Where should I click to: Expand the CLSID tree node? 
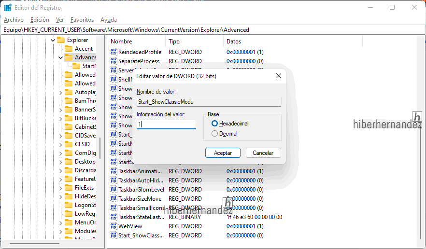pos(60,145)
